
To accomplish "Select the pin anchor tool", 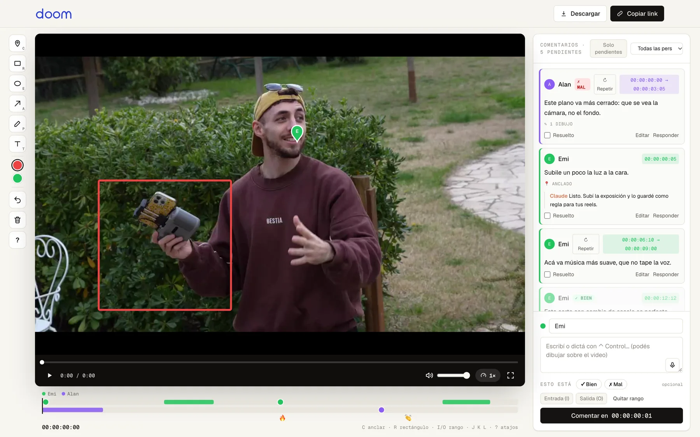I will pos(17,44).
